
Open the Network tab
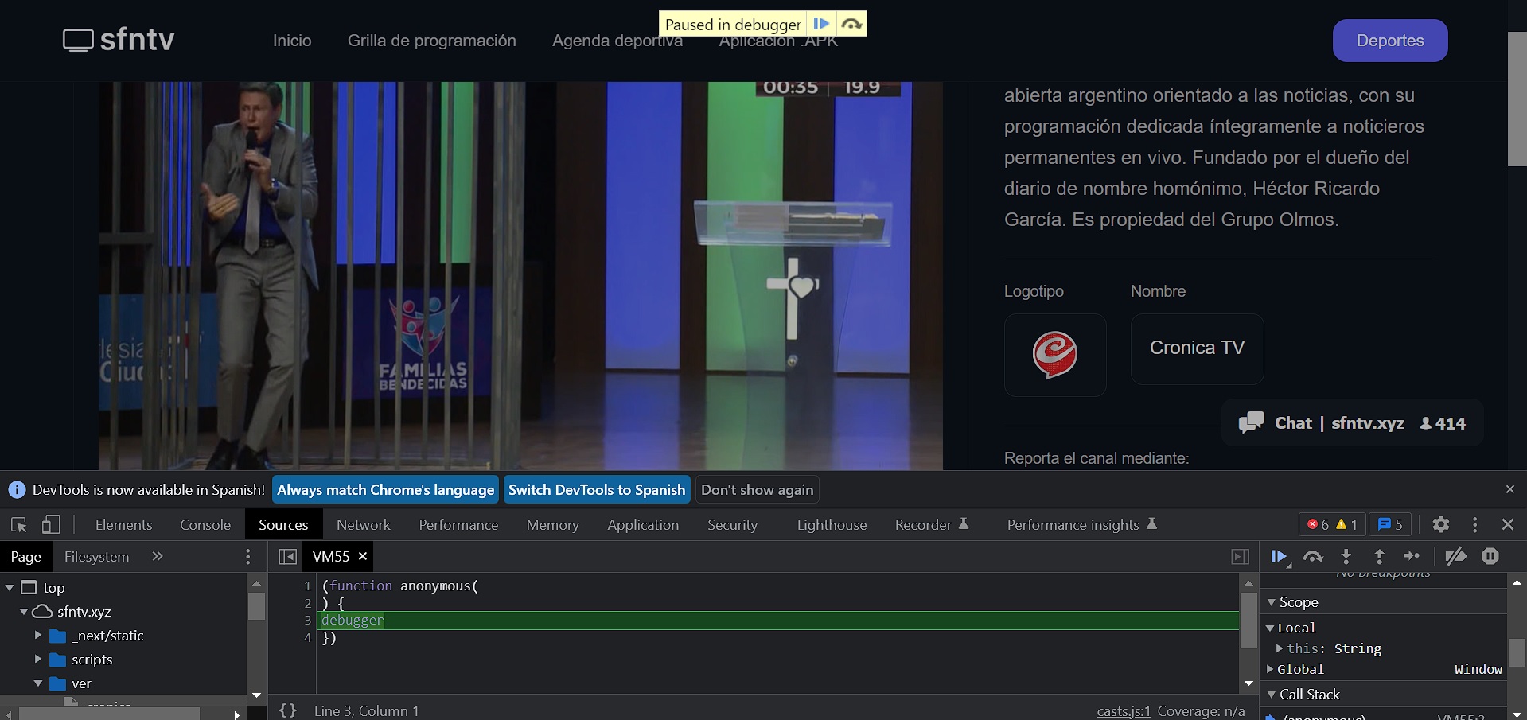(x=364, y=524)
